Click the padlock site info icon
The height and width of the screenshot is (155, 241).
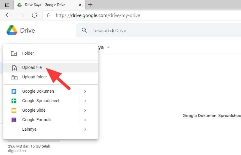click(x=49, y=15)
